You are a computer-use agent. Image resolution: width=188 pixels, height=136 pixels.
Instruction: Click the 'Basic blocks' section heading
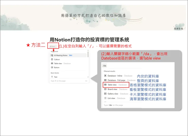(55, 73)
